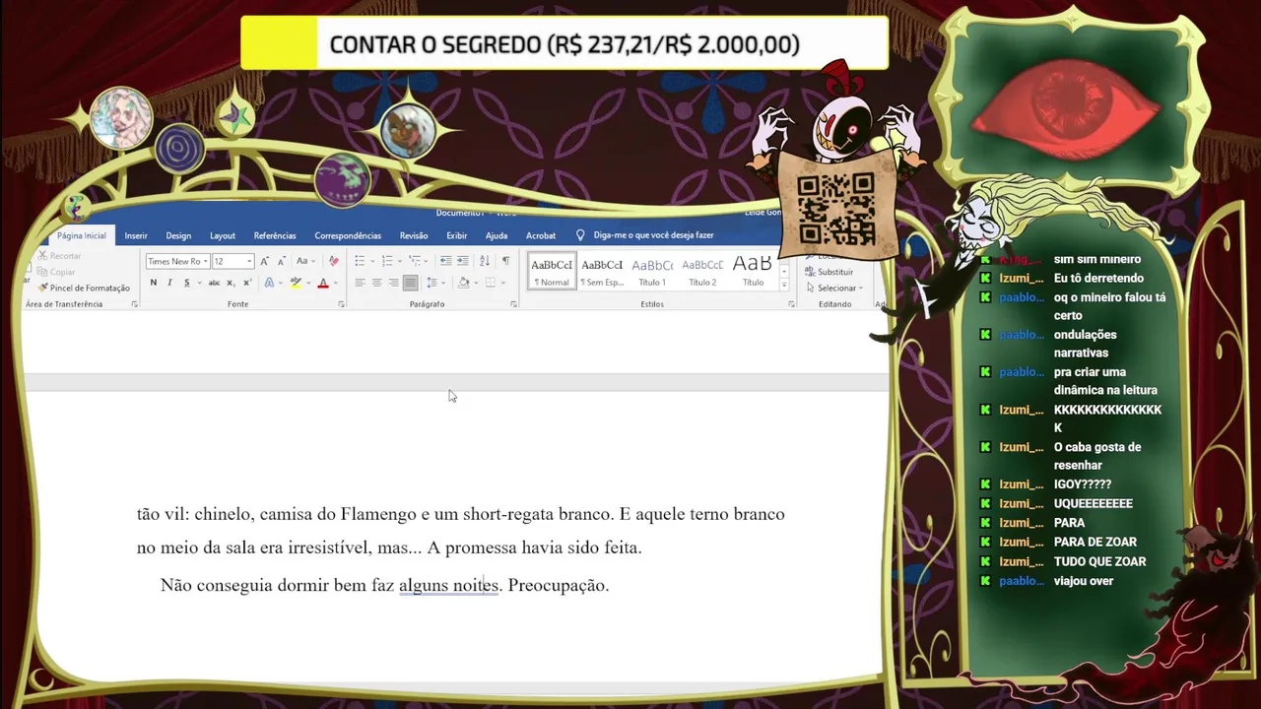Image resolution: width=1261 pixels, height=709 pixels.
Task: Align text right
Action: [393, 283]
